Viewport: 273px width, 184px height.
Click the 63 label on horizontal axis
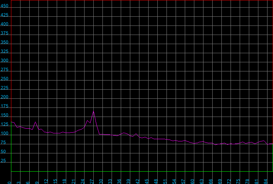tap(201, 181)
